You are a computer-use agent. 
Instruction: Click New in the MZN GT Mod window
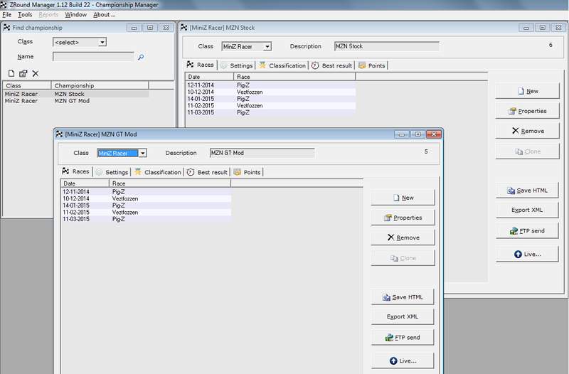click(402, 198)
